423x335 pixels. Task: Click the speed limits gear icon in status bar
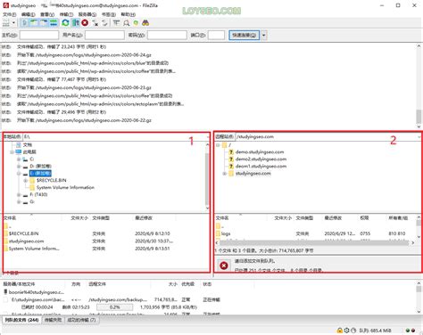(x=347, y=331)
